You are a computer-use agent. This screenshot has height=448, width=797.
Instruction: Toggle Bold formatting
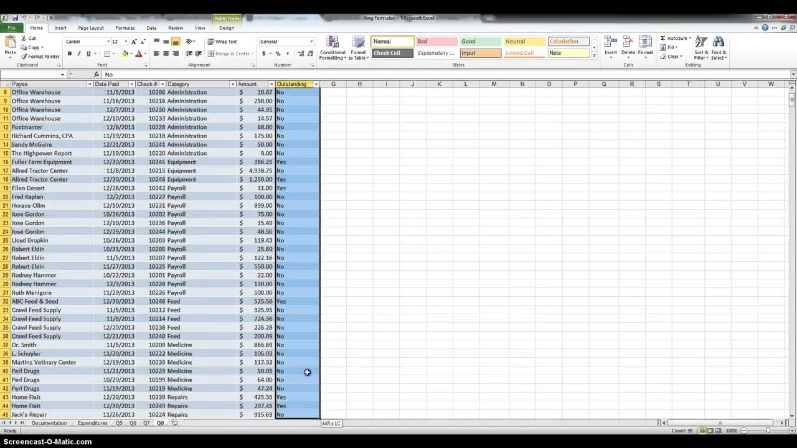click(69, 54)
